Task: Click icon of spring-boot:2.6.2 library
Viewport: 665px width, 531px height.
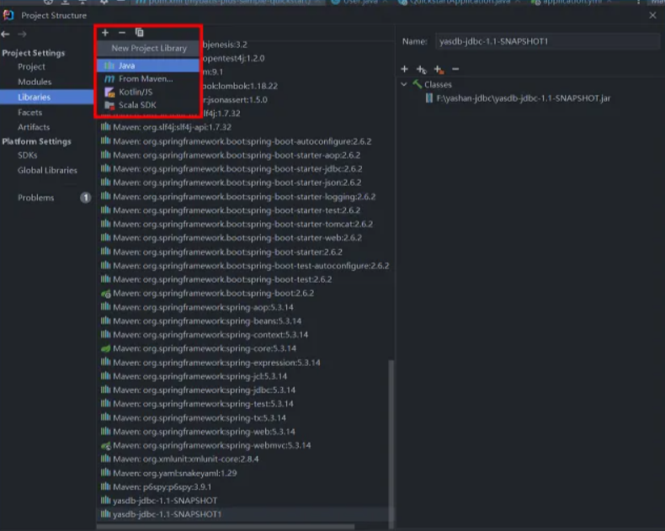Action: click(105, 294)
